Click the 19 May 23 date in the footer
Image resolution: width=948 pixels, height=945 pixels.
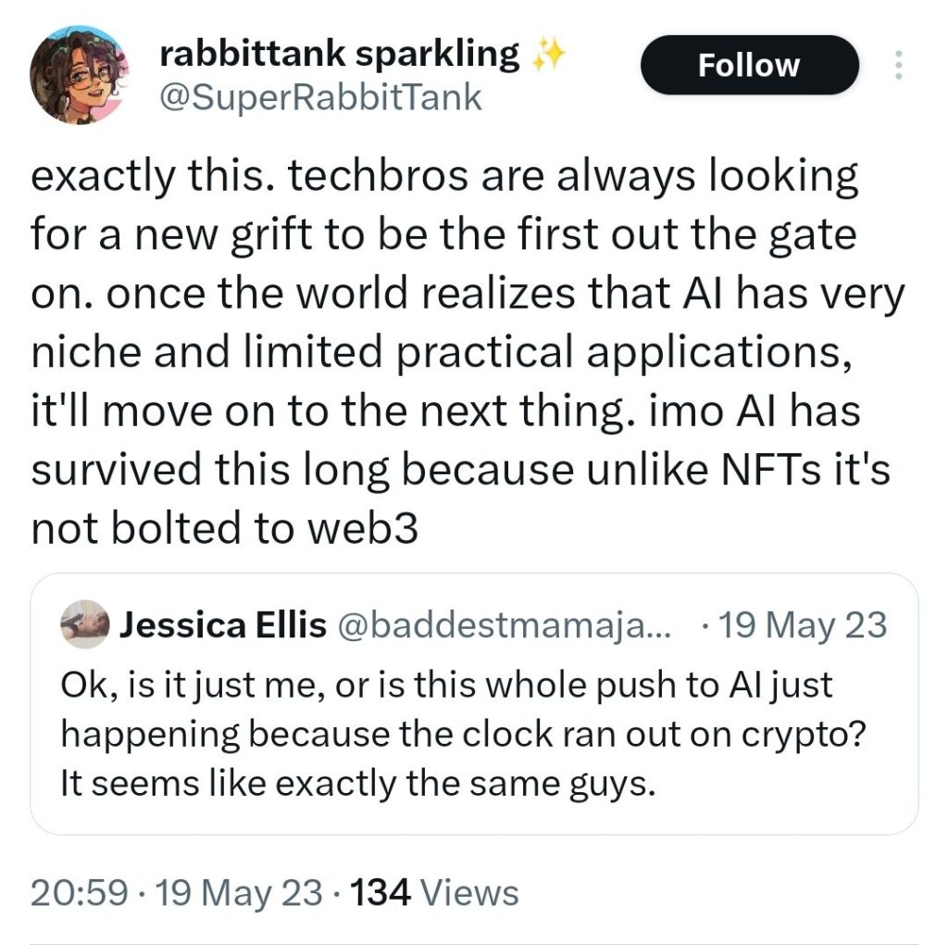240,893
